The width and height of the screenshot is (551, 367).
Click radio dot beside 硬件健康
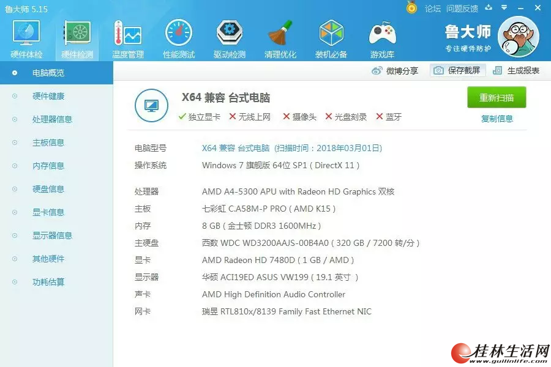coord(15,96)
